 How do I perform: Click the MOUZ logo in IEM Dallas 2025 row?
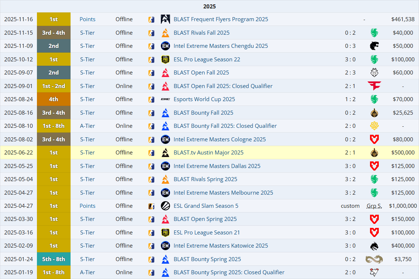click(x=374, y=166)
